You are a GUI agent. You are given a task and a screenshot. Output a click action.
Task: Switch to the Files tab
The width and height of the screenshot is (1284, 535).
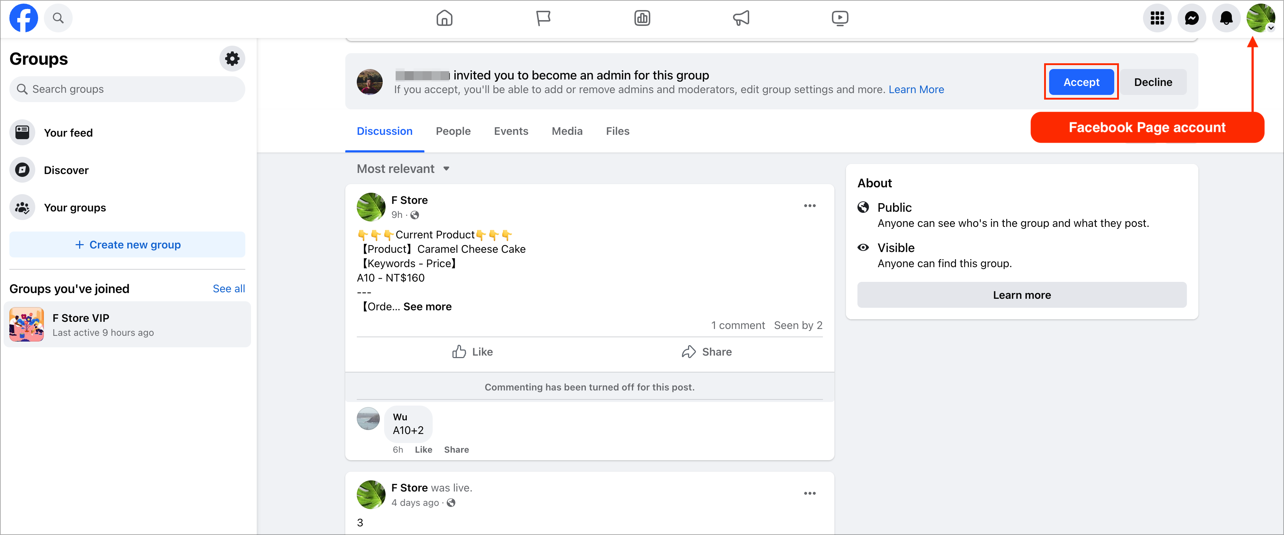(618, 131)
